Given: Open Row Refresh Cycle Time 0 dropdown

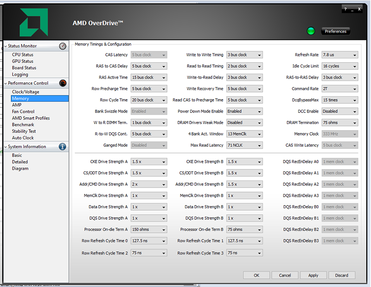Looking at the screenshot, I should [x=149, y=241].
